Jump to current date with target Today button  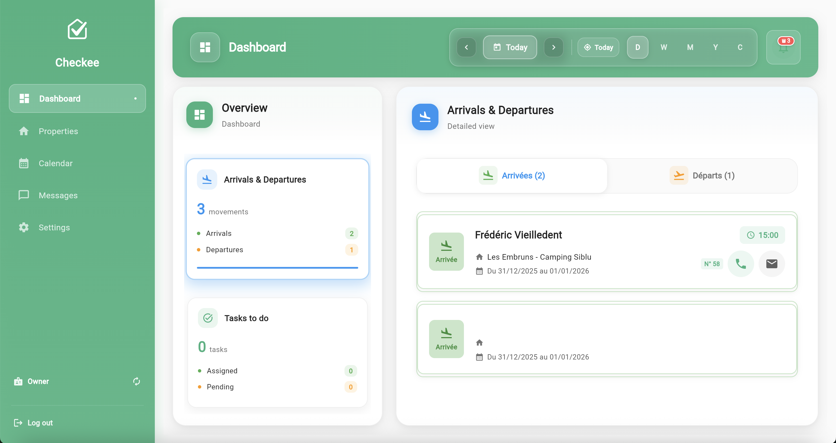[x=599, y=47]
